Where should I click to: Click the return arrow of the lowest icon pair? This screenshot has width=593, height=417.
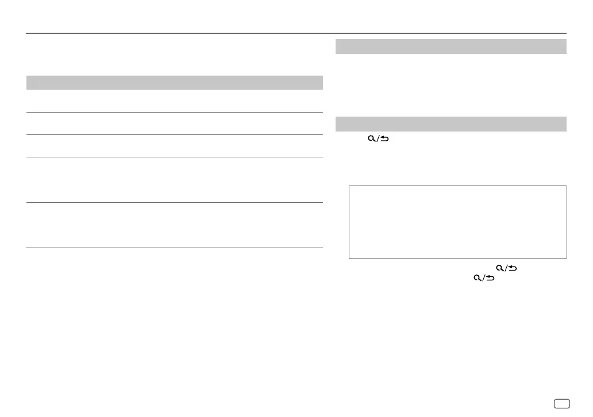[x=490, y=278]
